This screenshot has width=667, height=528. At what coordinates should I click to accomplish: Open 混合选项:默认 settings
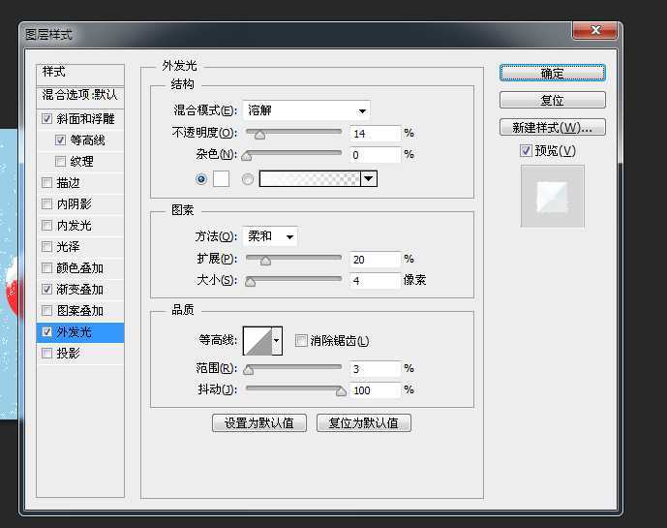click(x=79, y=95)
